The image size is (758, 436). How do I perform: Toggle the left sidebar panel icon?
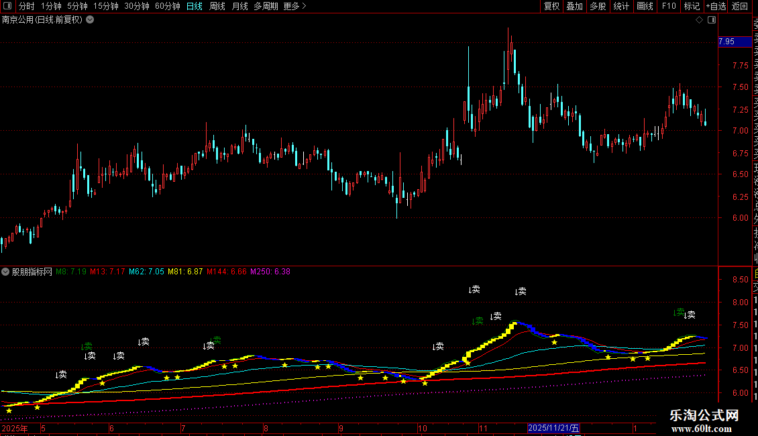(x=8, y=6)
